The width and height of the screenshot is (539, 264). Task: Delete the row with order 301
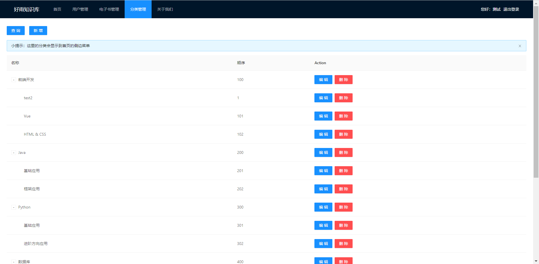[344, 225]
